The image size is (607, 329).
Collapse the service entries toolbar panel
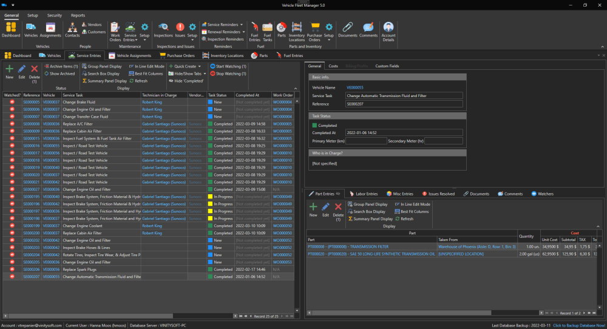tap(296, 89)
